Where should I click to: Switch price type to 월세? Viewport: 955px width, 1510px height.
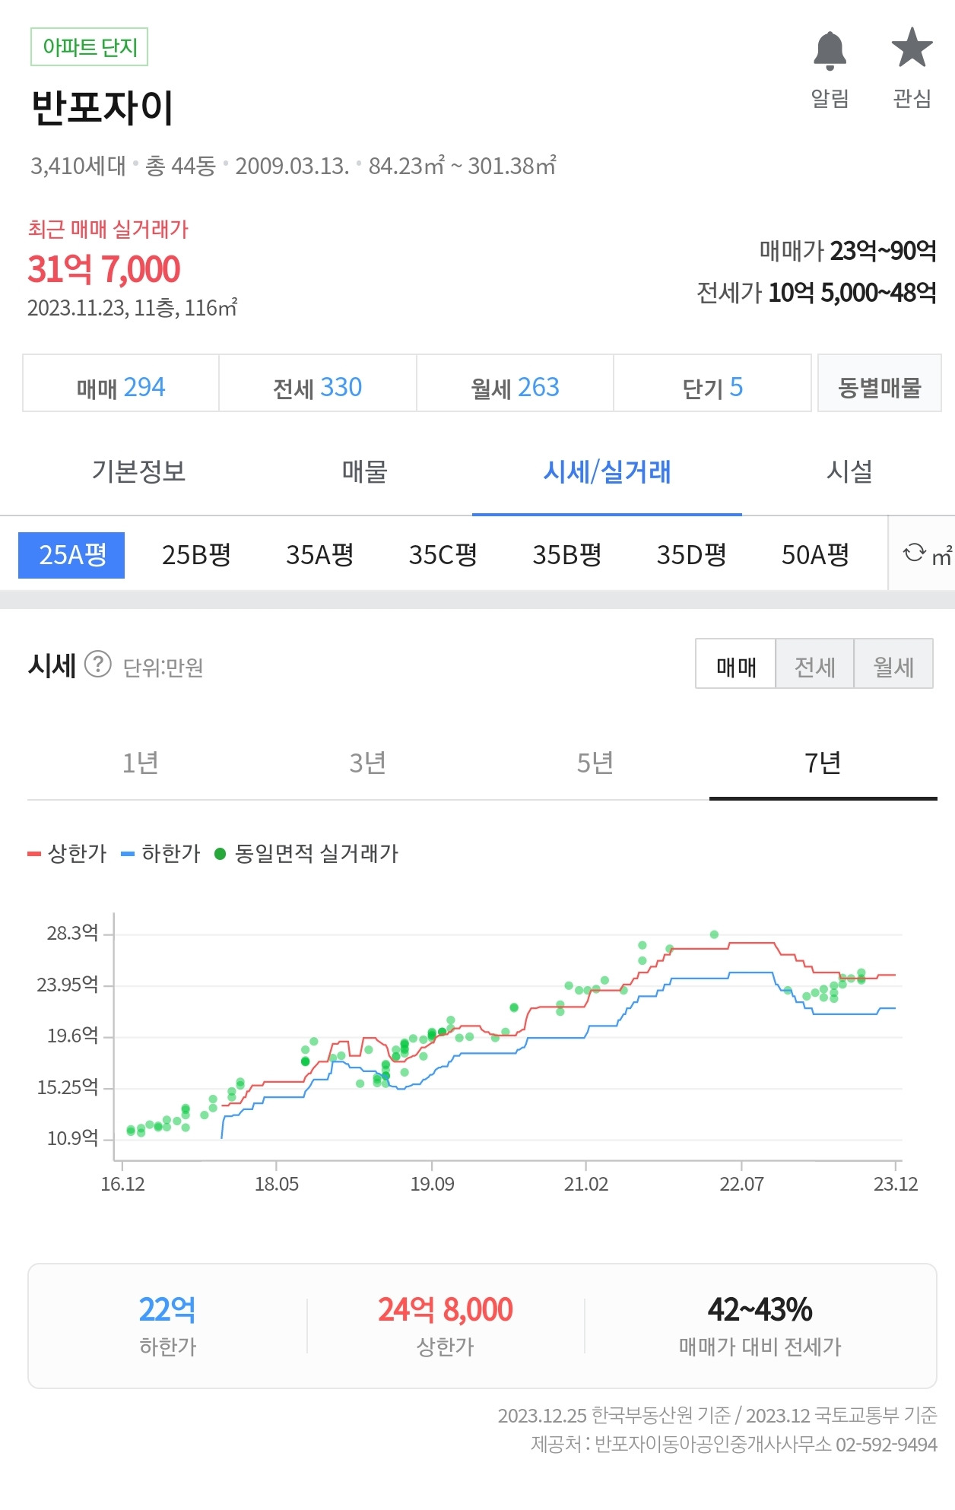(x=894, y=664)
